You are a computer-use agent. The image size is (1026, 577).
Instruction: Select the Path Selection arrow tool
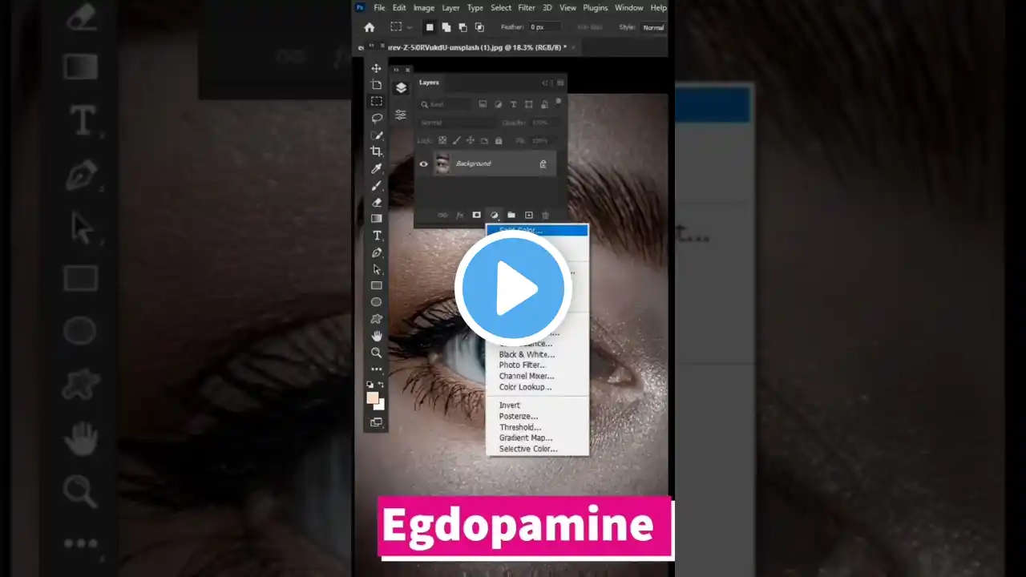[376, 269]
